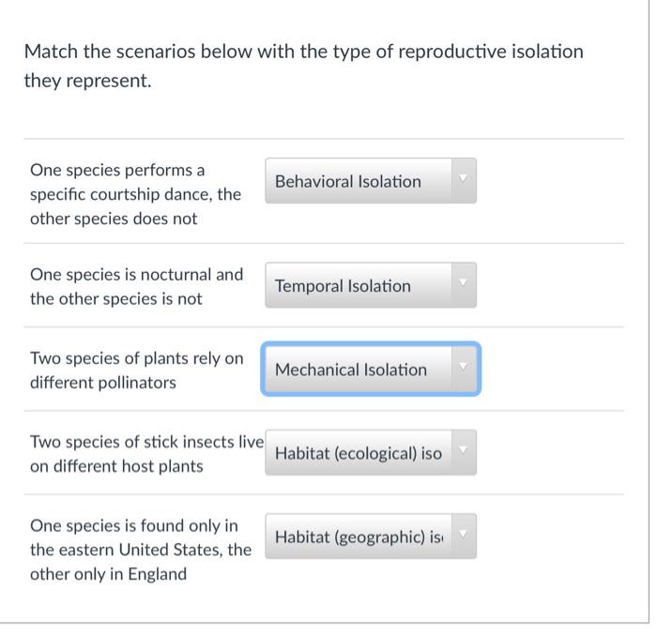
Task: Click the nocturnal species scenario text
Action: 136,286
